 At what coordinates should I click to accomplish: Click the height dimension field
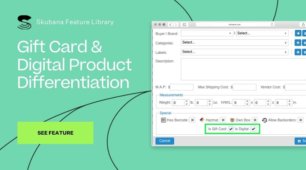[x=239, y=103]
